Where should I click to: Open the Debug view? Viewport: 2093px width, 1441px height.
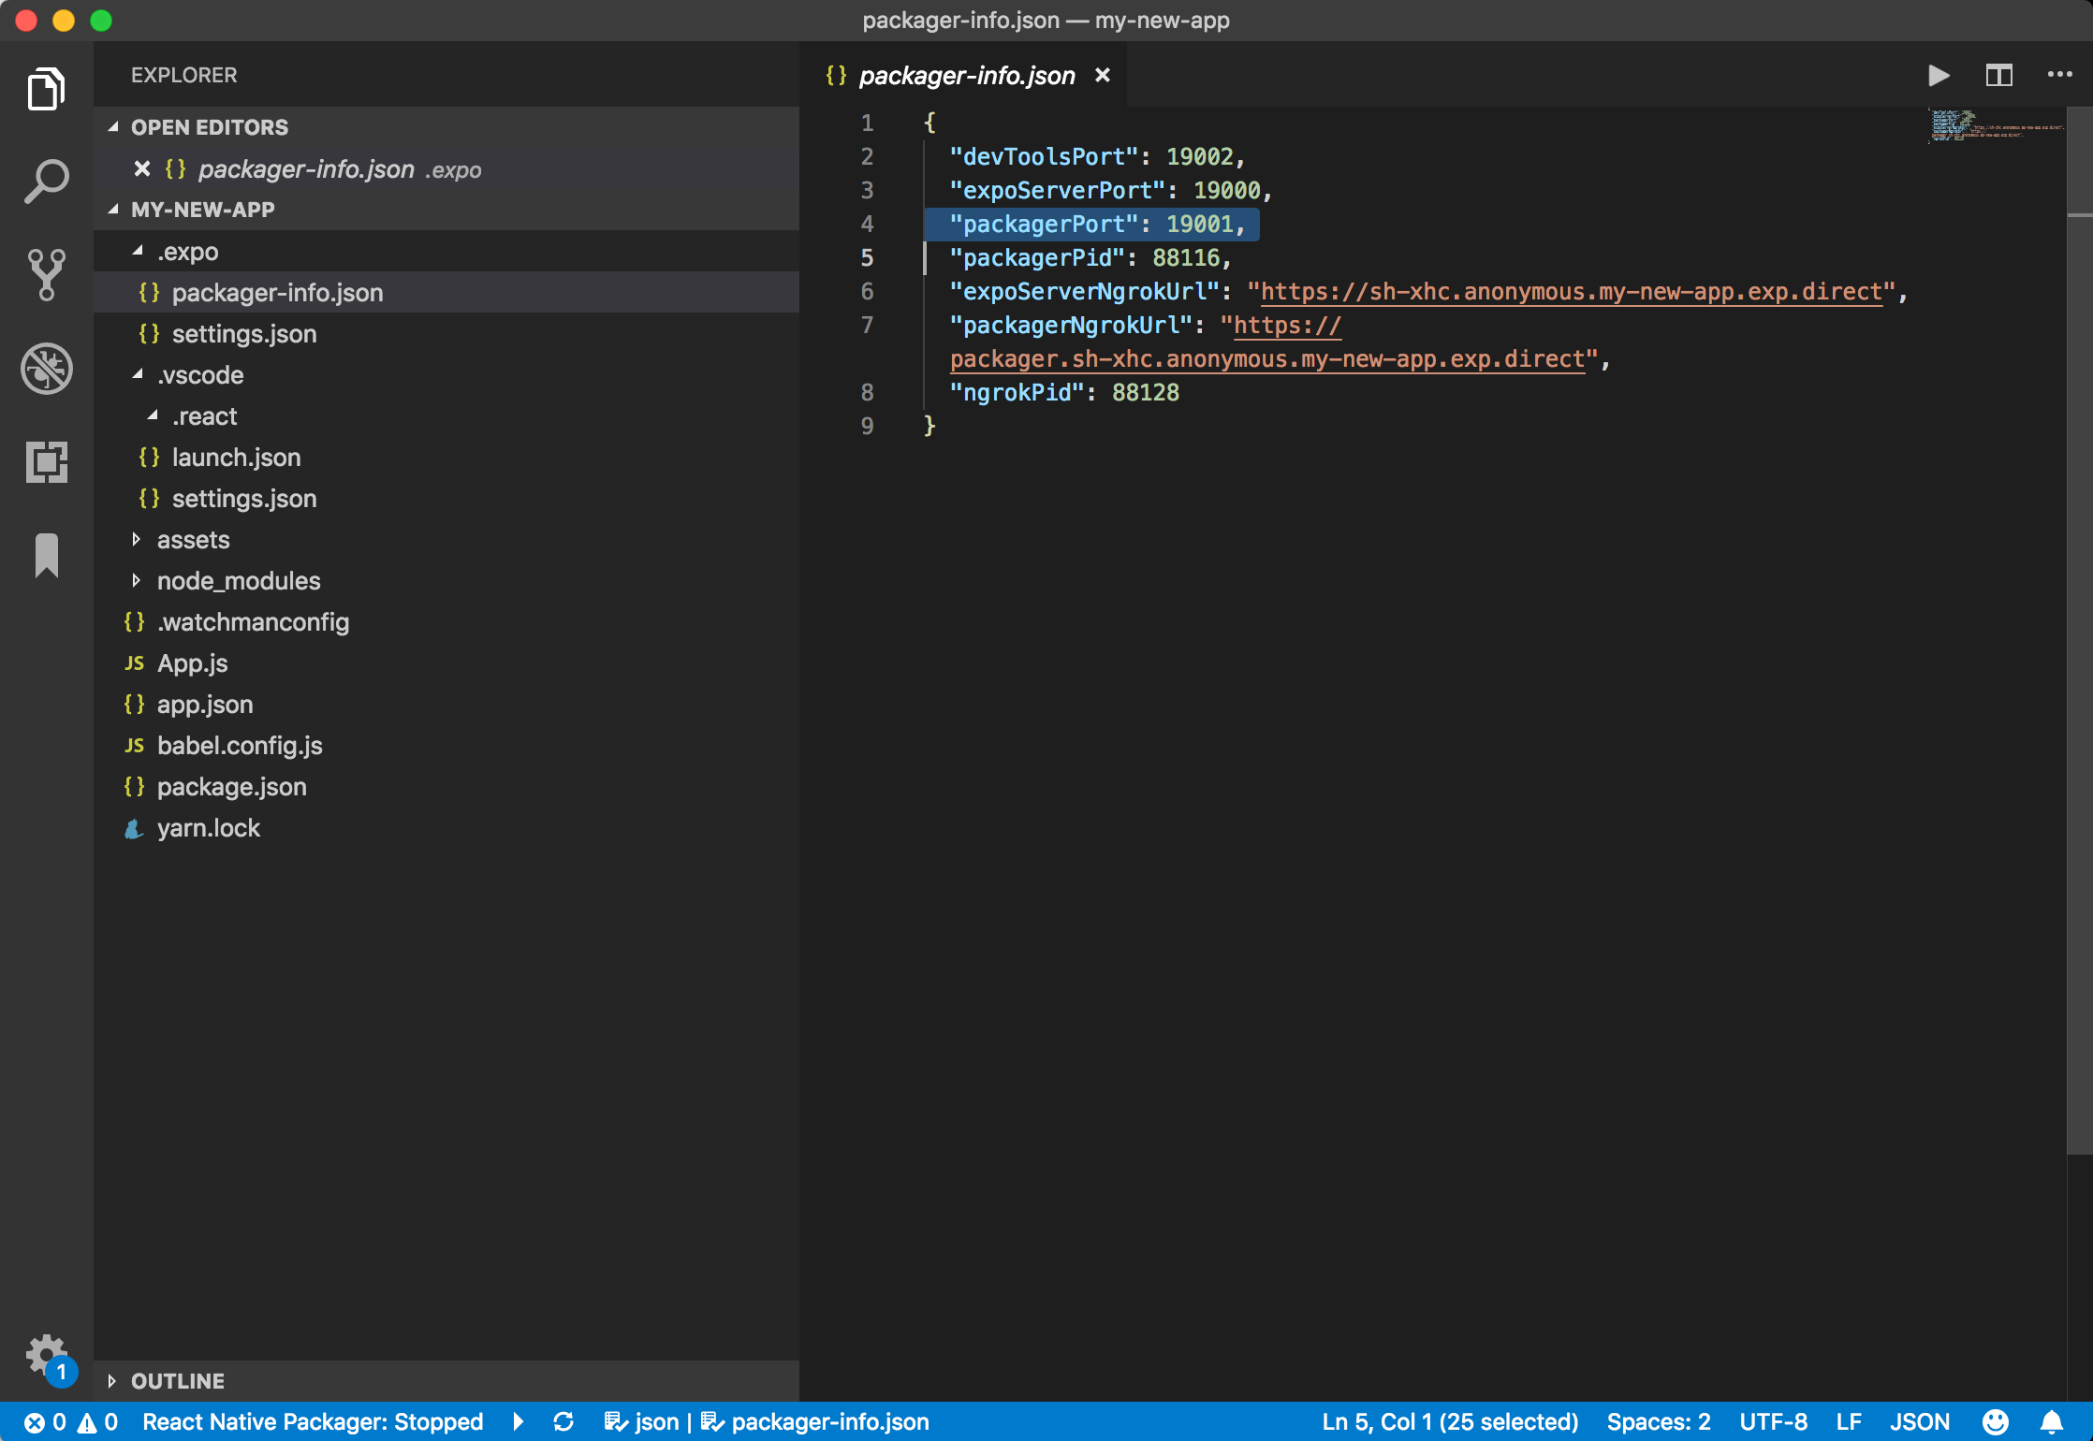[46, 369]
